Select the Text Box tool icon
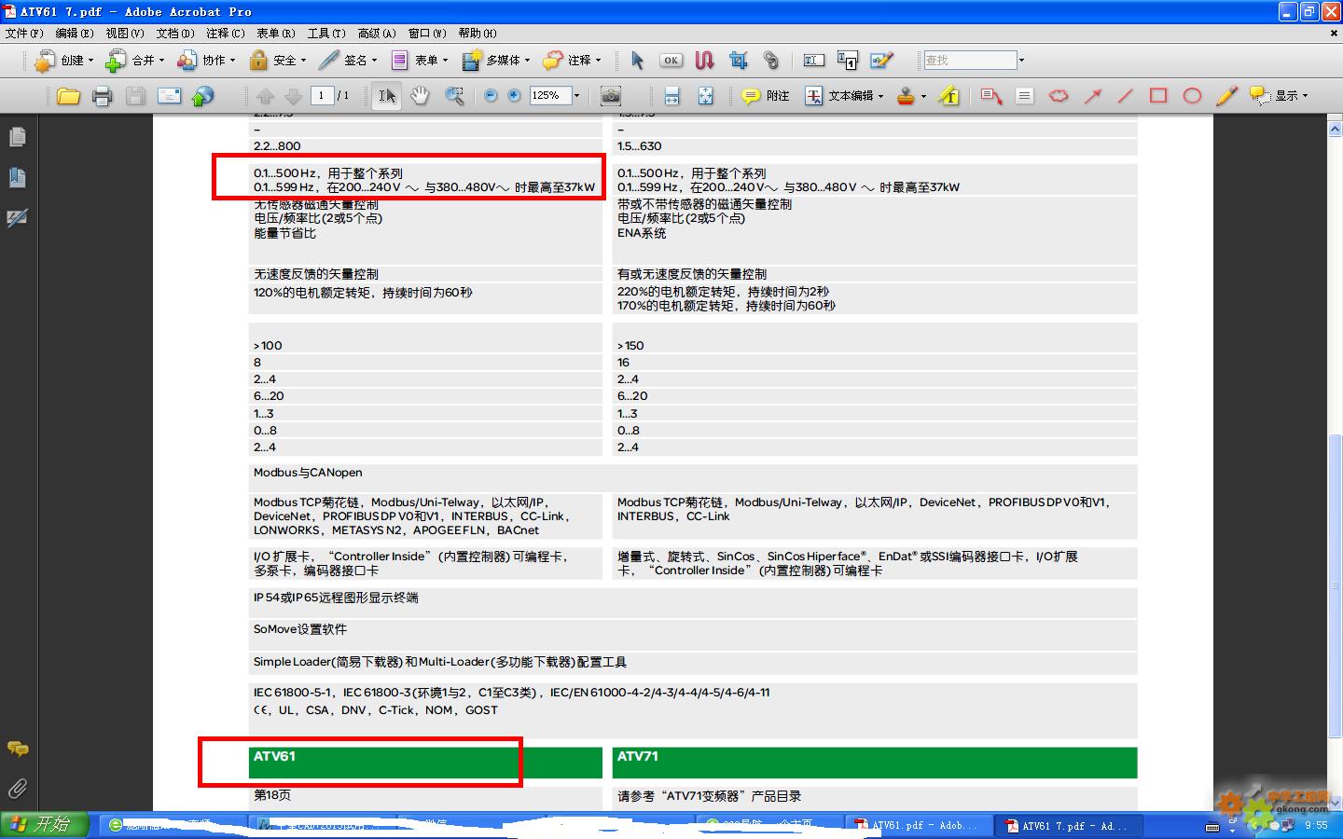This screenshot has width=1343, height=839. (x=1025, y=96)
